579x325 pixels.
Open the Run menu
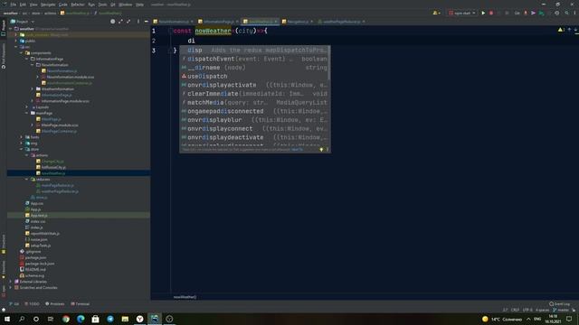[91, 5]
